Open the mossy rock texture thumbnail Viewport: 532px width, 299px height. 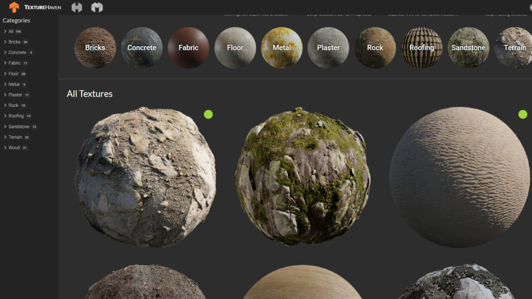coord(303,176)
